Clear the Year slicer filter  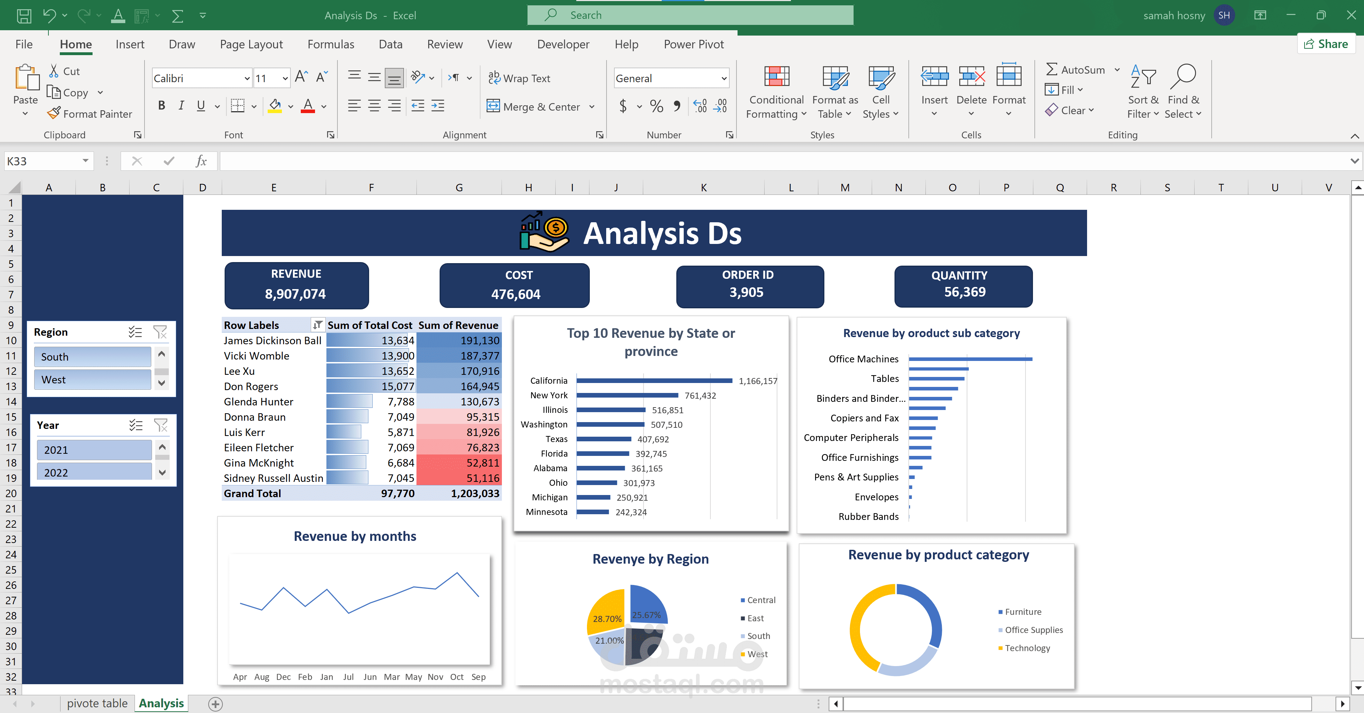[x=161, y=425]
